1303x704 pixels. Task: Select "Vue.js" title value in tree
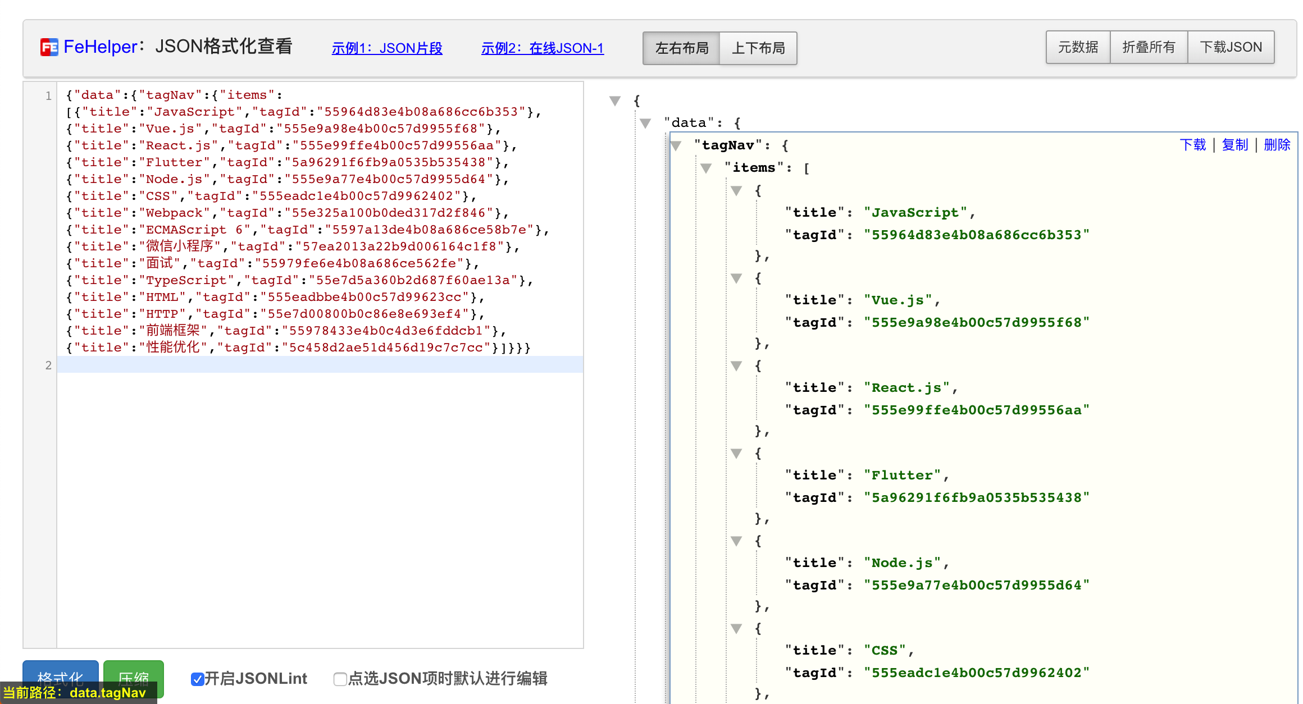coord(898,300)
